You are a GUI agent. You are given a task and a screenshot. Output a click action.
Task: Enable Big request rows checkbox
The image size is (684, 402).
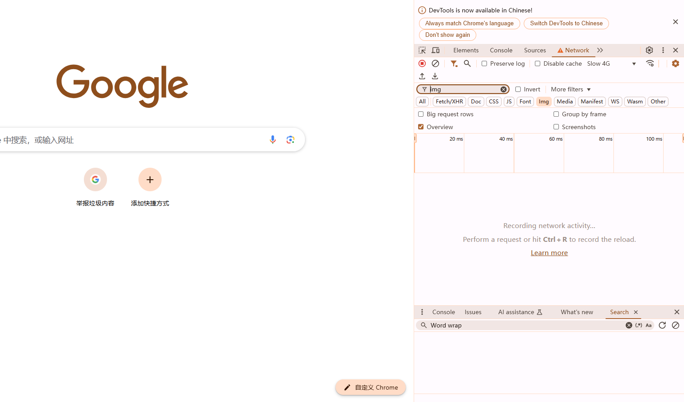coord(421,114)
